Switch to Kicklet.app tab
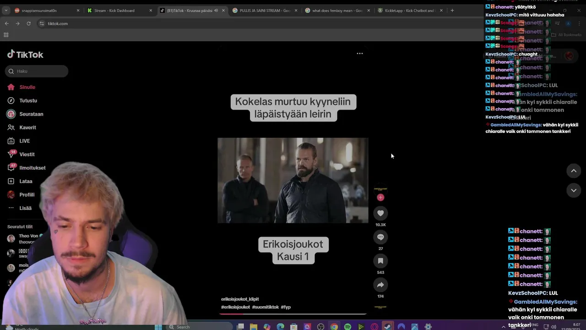 (410, 11)
